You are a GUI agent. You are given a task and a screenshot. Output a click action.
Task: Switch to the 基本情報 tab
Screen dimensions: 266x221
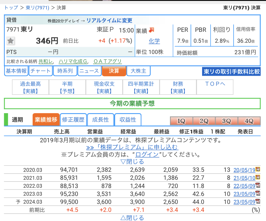[x=16, y=71]
